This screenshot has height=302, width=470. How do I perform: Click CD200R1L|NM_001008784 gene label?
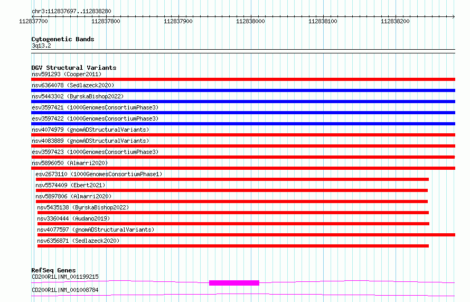(x=65, y=290)
